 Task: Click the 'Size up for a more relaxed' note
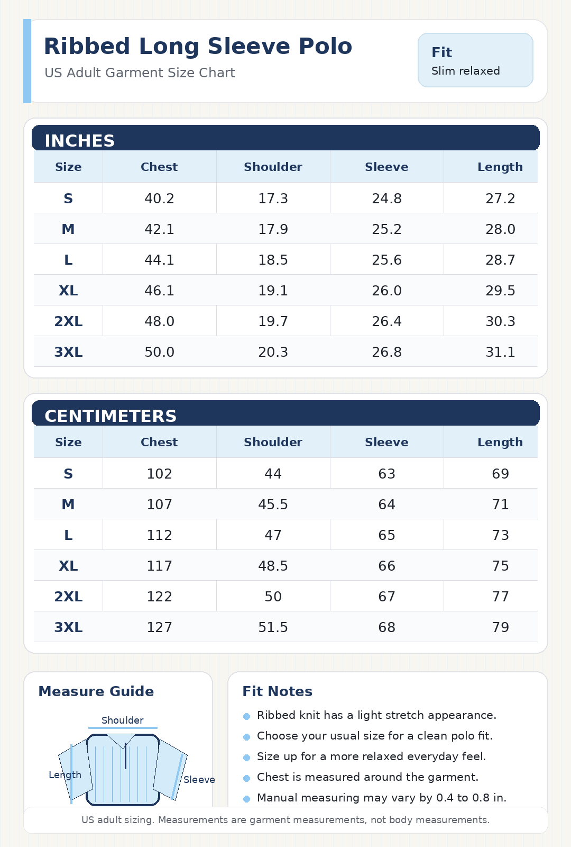[x=371, y=756]
